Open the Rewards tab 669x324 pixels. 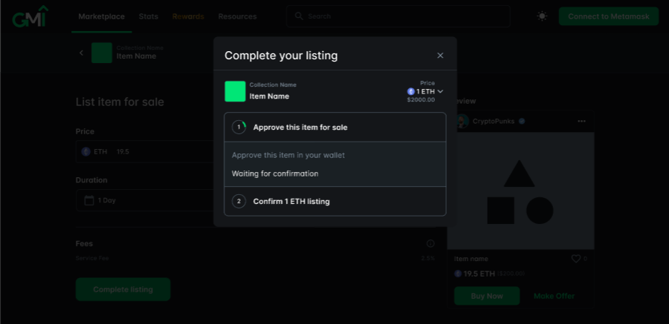(x=188, y=16)
